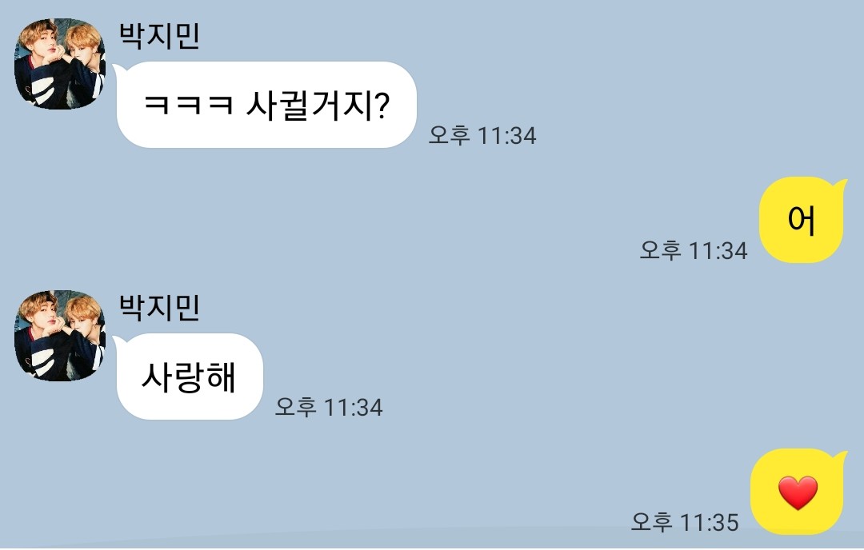Image resolution: width=864 pixels, height=550 pixels.
Task: Click the sender name 박지민 above 사랑해
Action: (x=159, y=307)
